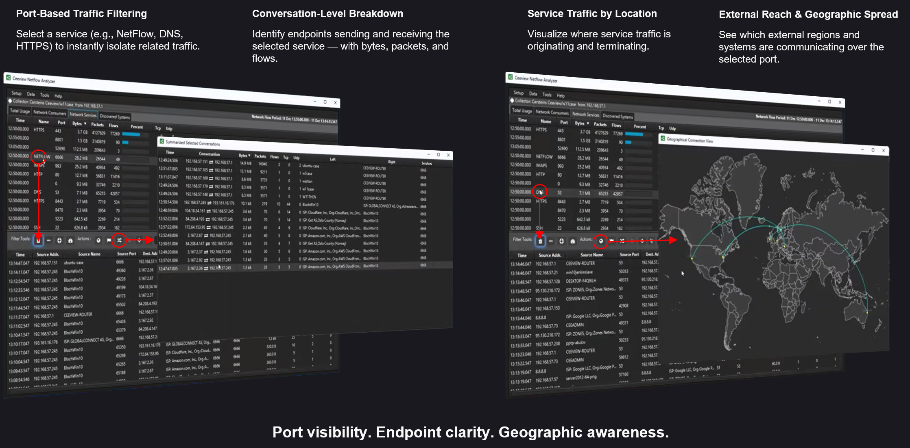Sort by Bytes in Summarized Selected Conversations

click(x=244, y=156)
